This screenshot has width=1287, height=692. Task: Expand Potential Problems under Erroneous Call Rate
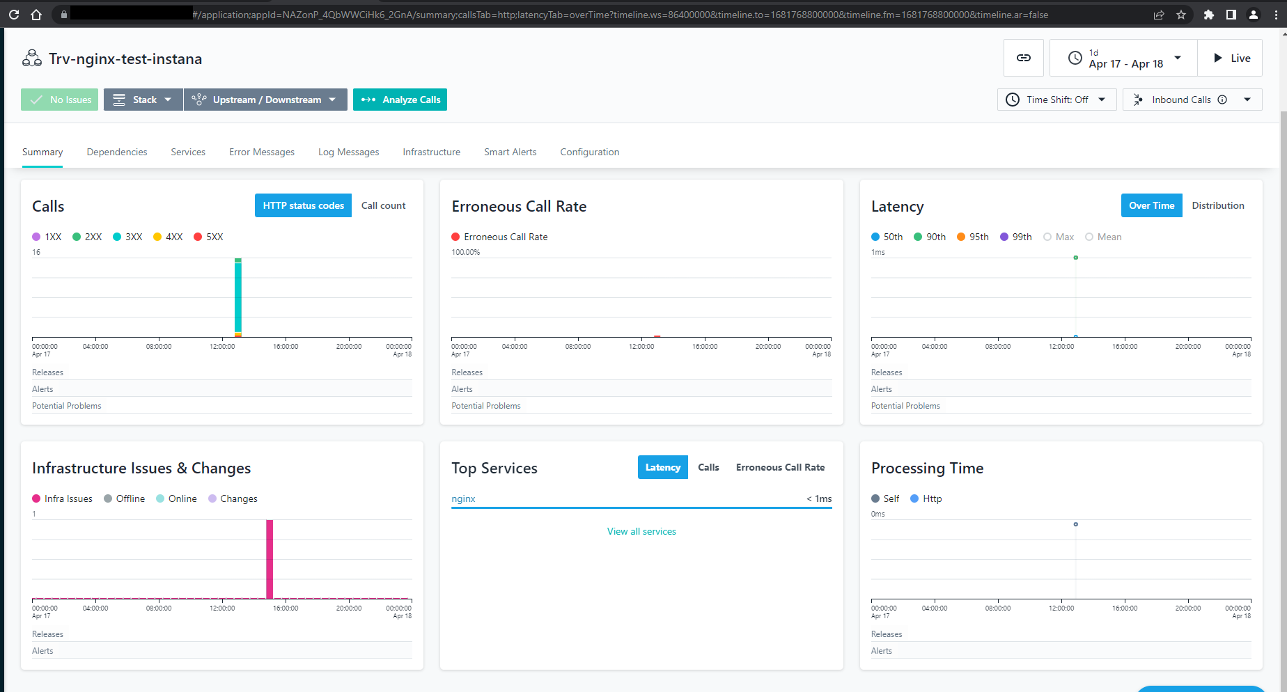(x=485, y=405)
